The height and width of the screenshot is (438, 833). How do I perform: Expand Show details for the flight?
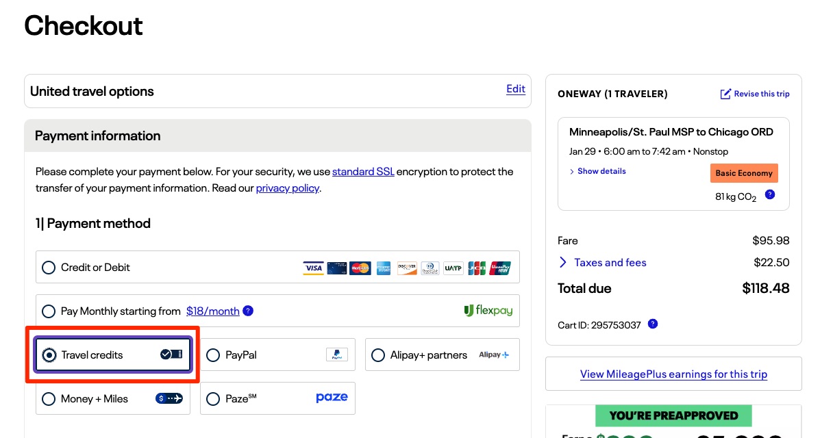coord(597,171)
